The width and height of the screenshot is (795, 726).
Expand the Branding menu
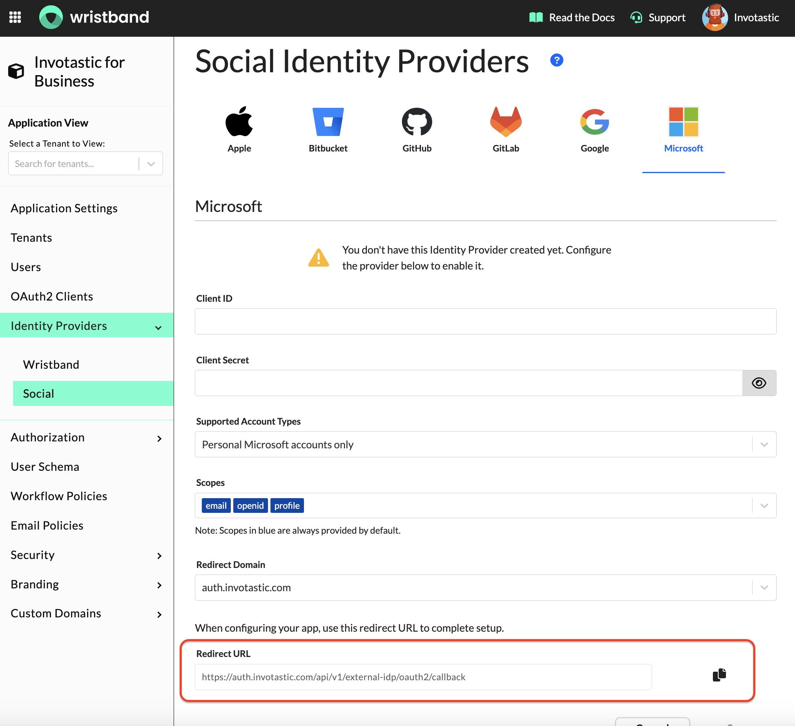point(159,585)
